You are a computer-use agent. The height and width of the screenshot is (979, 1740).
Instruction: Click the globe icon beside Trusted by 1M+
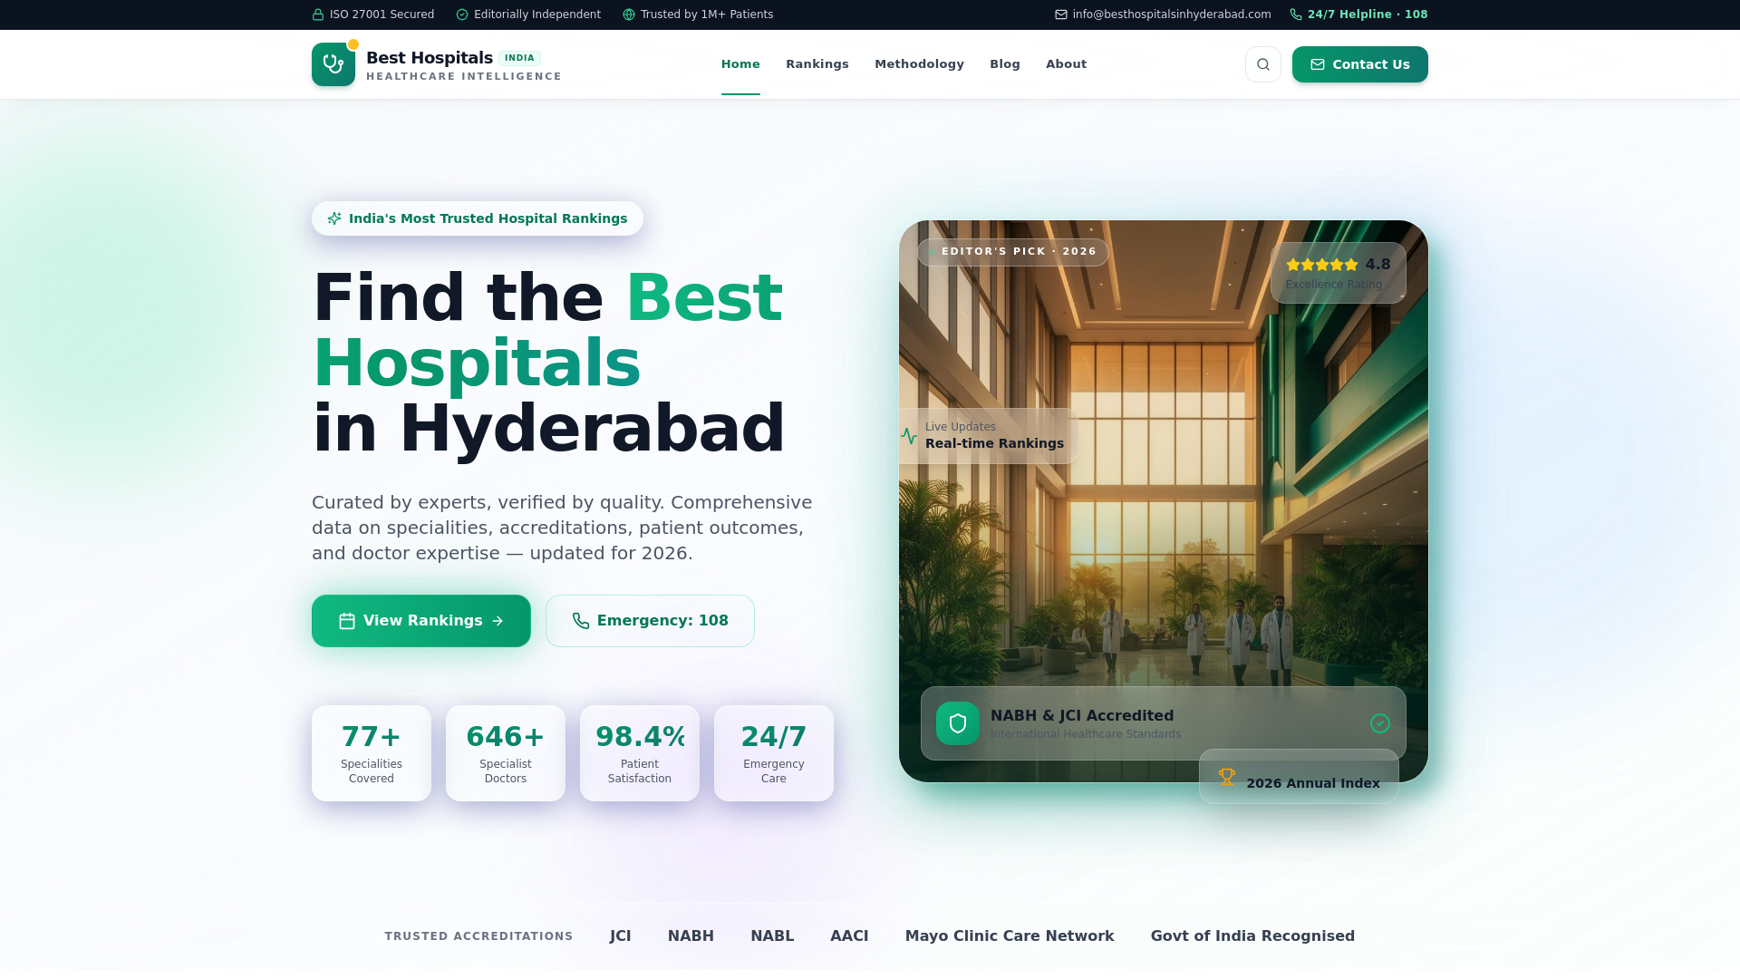[629, 15]
